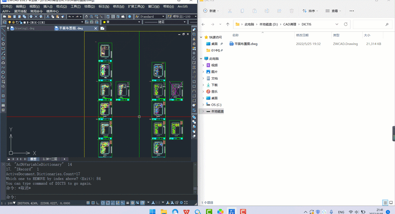Open status bar settings gear icon
The width and height of the screenshot is (395, 214).
coord(181,203)
